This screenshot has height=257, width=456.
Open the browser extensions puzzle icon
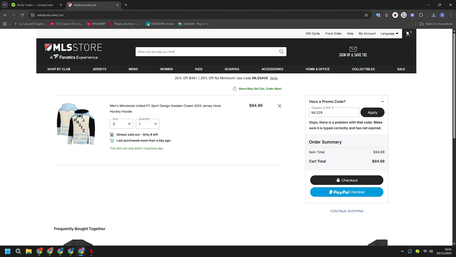click(x=421, y=15)
